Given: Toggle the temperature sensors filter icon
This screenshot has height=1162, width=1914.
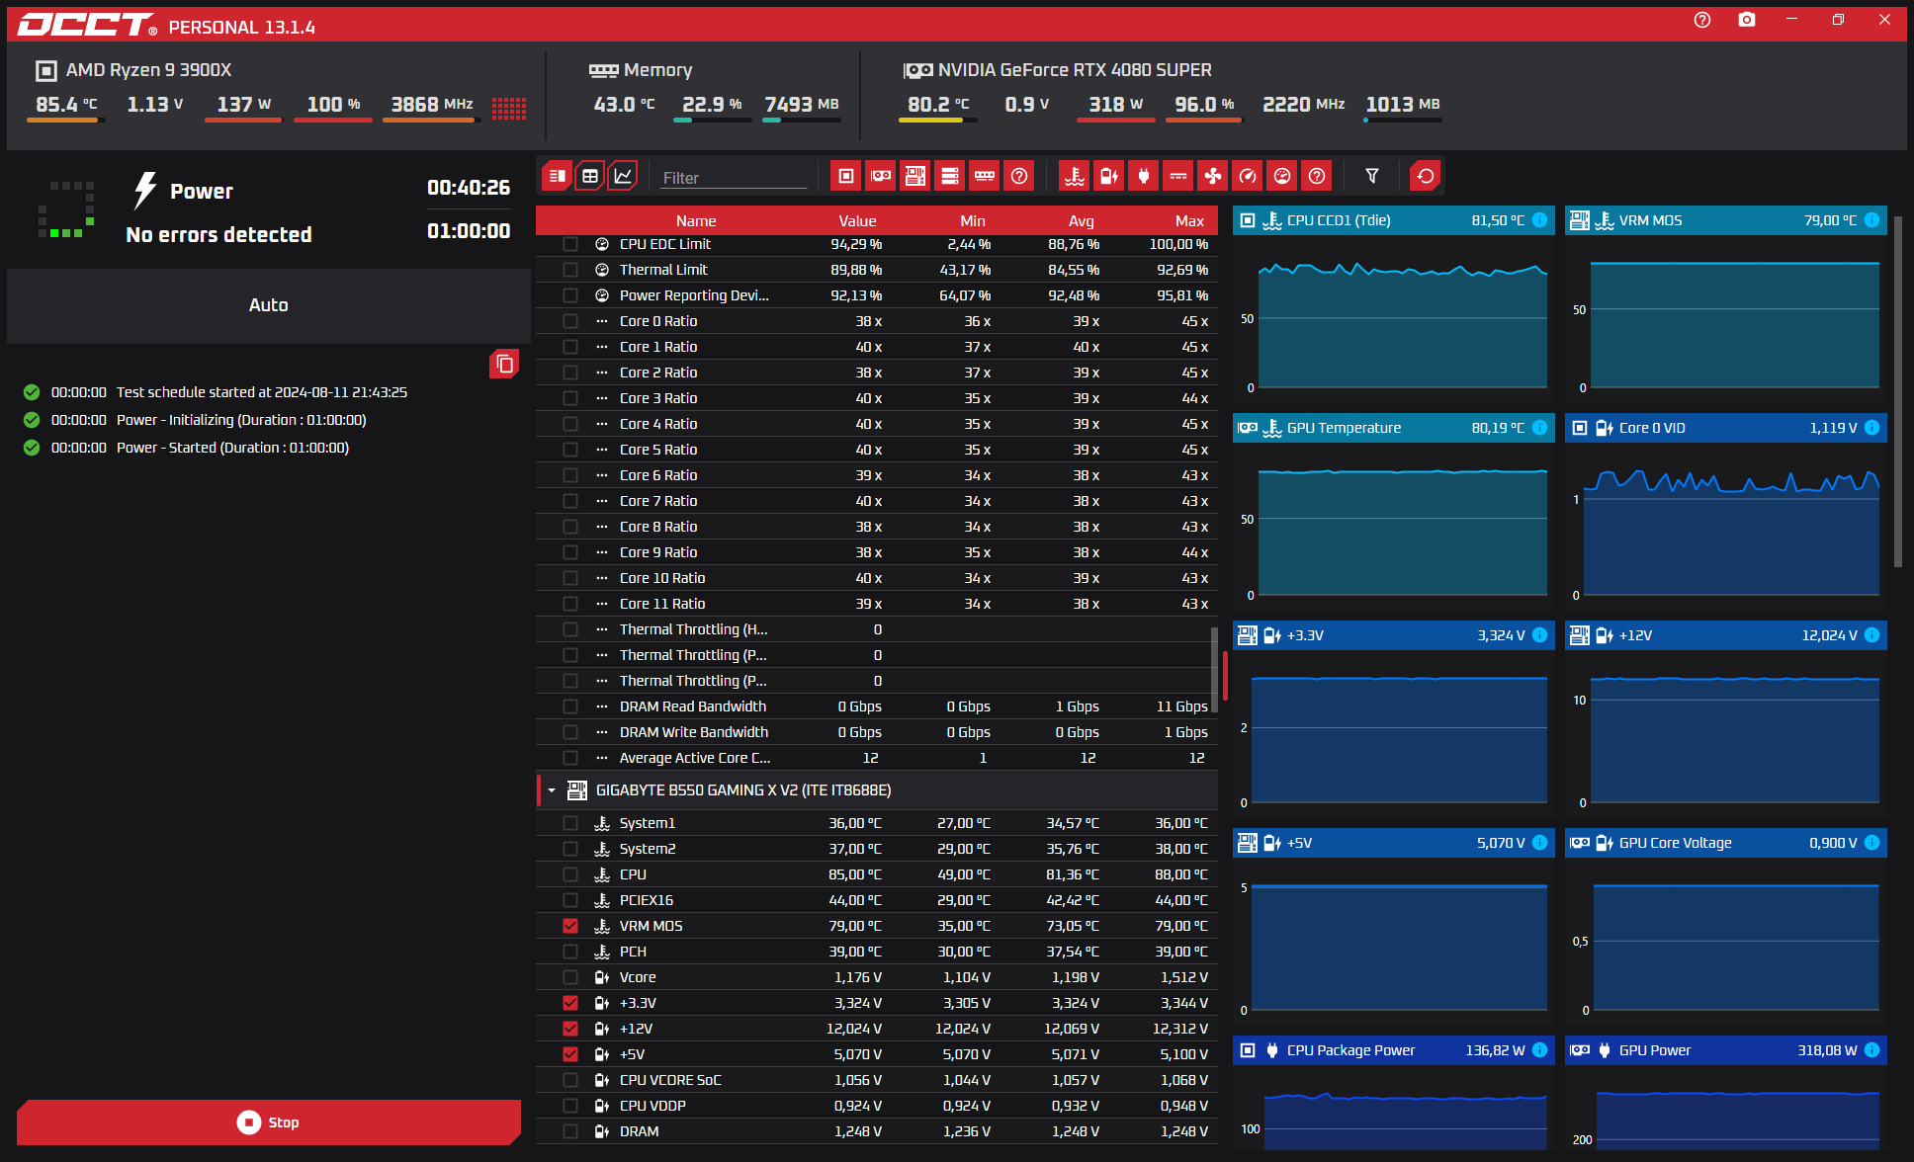Looking at the screenshot, I should pyautogui.click(x=1075, y=176).
